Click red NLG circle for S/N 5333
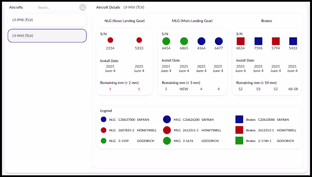 point(139,40)
